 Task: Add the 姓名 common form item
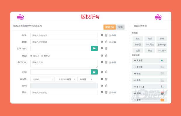(x=138, y=39)
